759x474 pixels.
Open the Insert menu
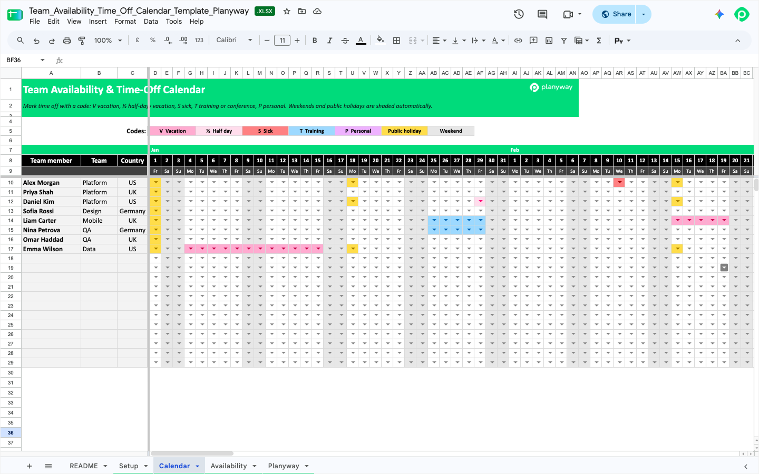pos(98,22)
